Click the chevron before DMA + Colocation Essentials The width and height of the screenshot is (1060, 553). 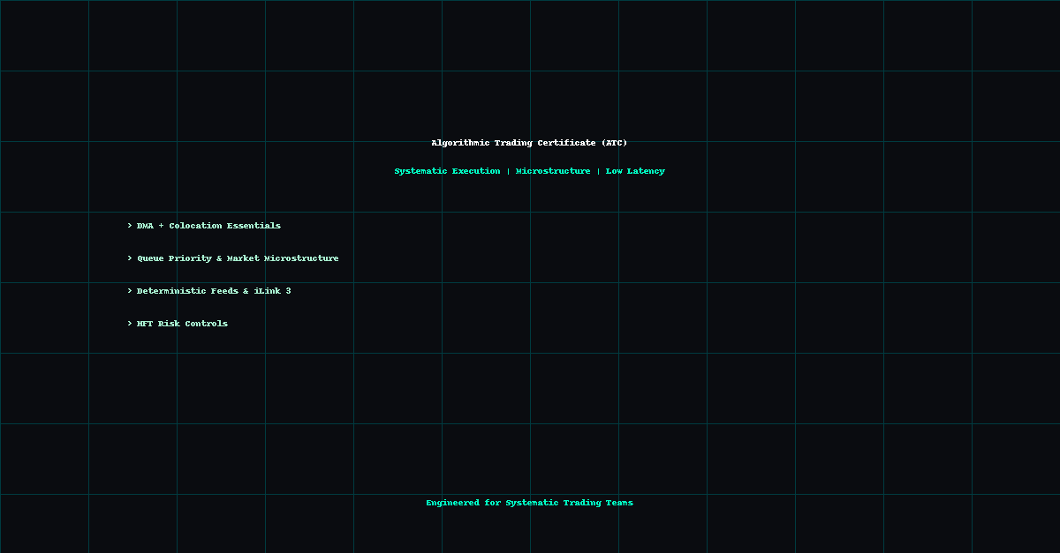(130, 226)
